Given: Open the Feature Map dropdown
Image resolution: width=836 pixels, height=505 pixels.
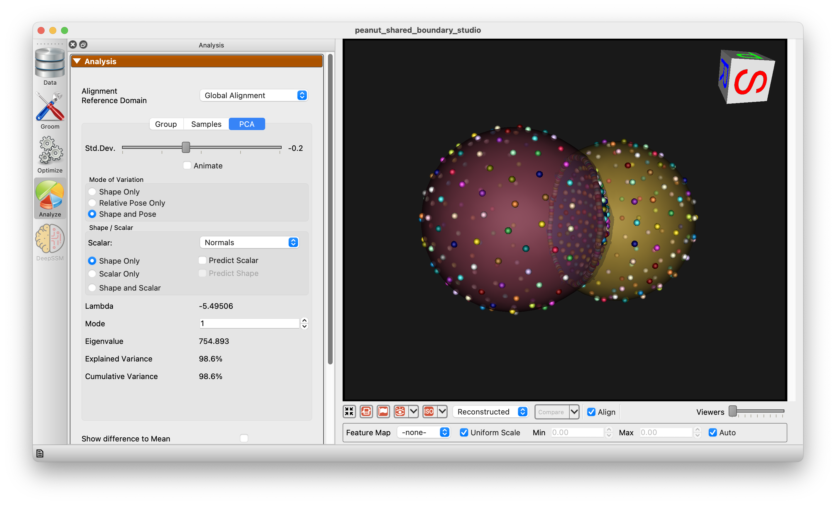Looking at the screenshot, I should click(x=424, y=432).
